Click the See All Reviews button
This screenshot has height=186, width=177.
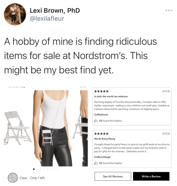click(x=113, y=177)
